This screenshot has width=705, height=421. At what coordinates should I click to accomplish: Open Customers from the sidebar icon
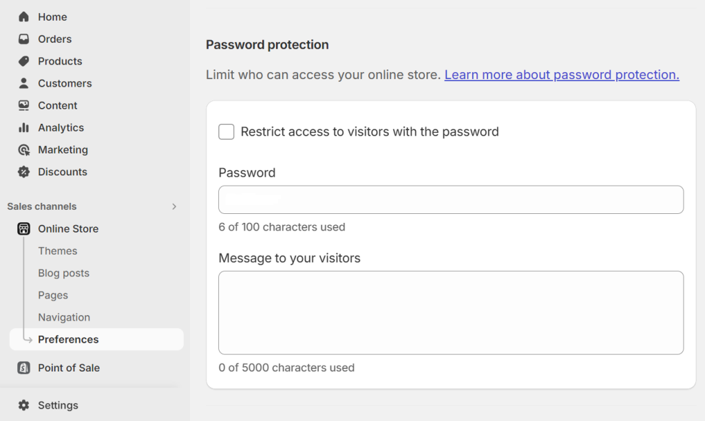point(23,83)
